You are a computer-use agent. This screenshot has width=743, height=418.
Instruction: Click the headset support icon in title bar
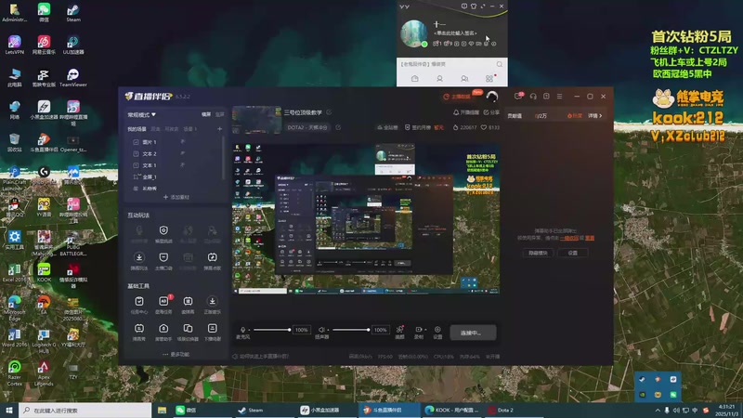(x=533, y=97)
